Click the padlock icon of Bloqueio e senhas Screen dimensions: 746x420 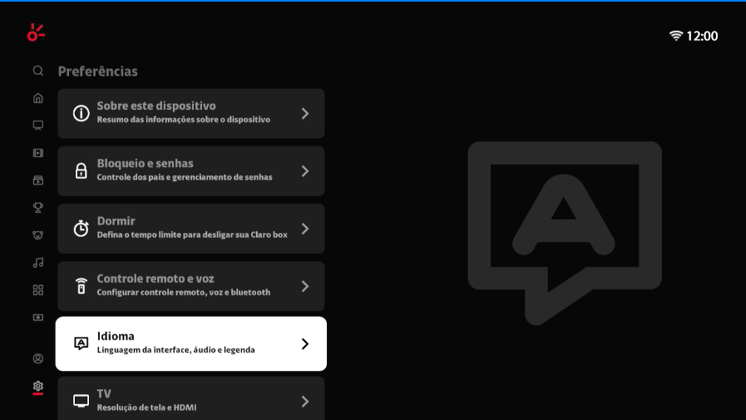pyautogui.click(x=81, y=170)
